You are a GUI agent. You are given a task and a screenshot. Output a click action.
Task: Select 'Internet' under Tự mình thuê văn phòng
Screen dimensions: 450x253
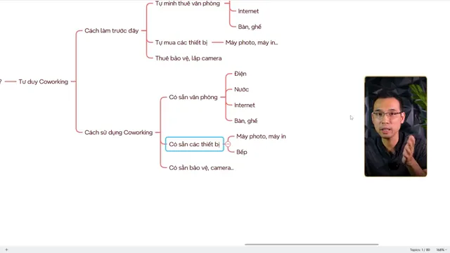(x=248, y=11)
